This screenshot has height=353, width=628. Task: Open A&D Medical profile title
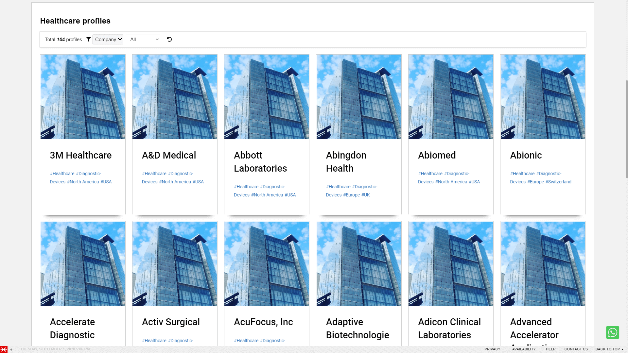(169, 155)
